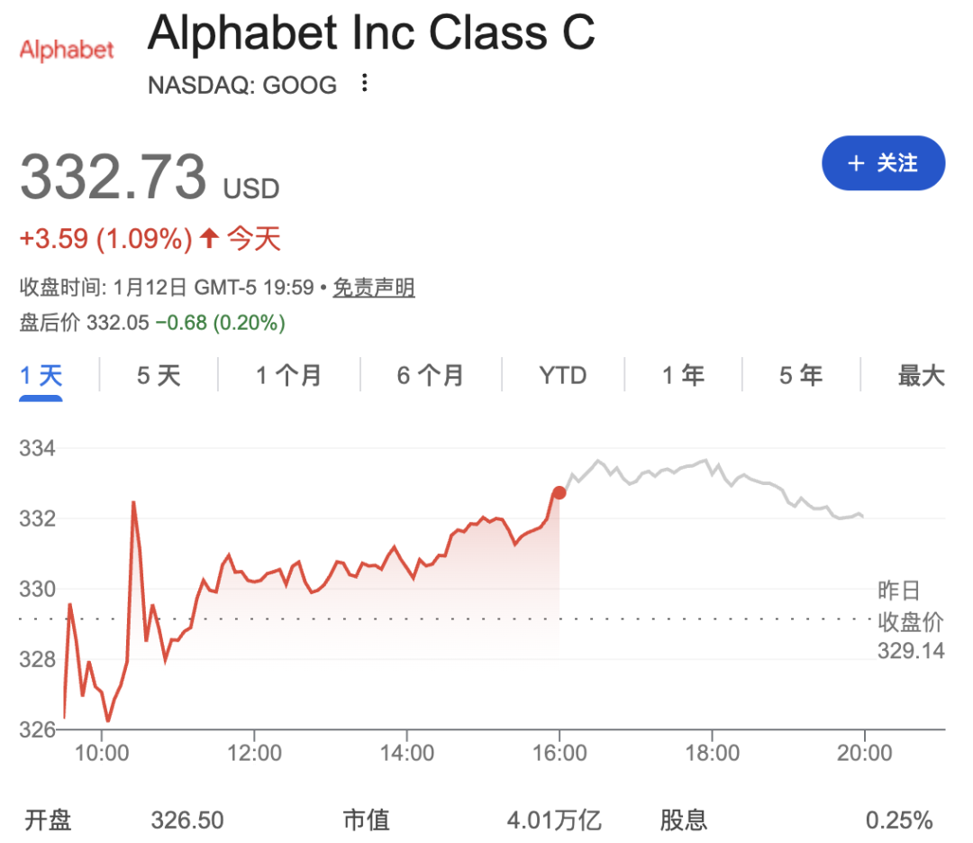Show the YTD chart range

[563, 375]
